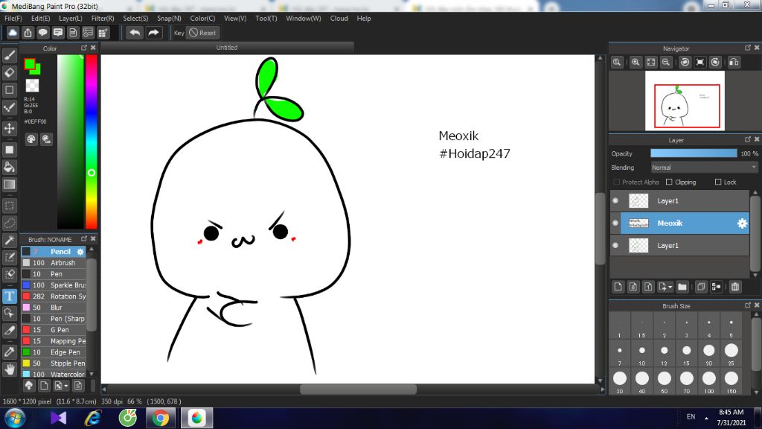Select the Lasso tool

pos(9,223)
